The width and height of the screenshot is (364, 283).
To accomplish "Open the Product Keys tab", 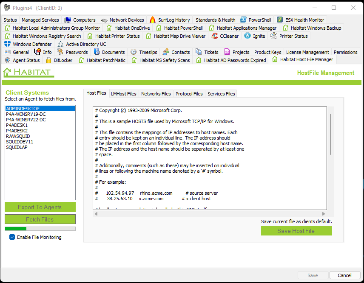I will pos(267,52).
